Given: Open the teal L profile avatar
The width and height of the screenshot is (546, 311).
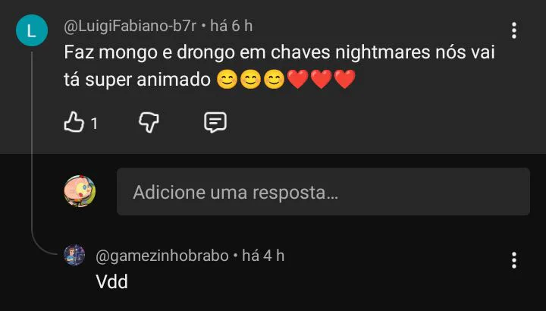Looking at the screenshot, I should pyautogui.click(x=32, y=30).
